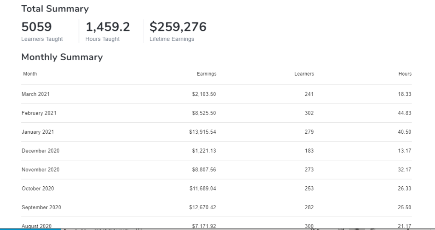
Task: Click the 1,459.2 hours taught total
Action: [x=108, y=27]
